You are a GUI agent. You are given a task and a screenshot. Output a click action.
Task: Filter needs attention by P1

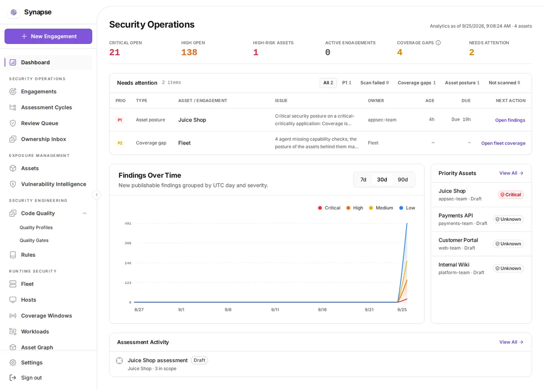347,83
